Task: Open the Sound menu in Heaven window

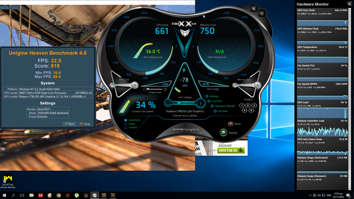Action: [4, 7]
